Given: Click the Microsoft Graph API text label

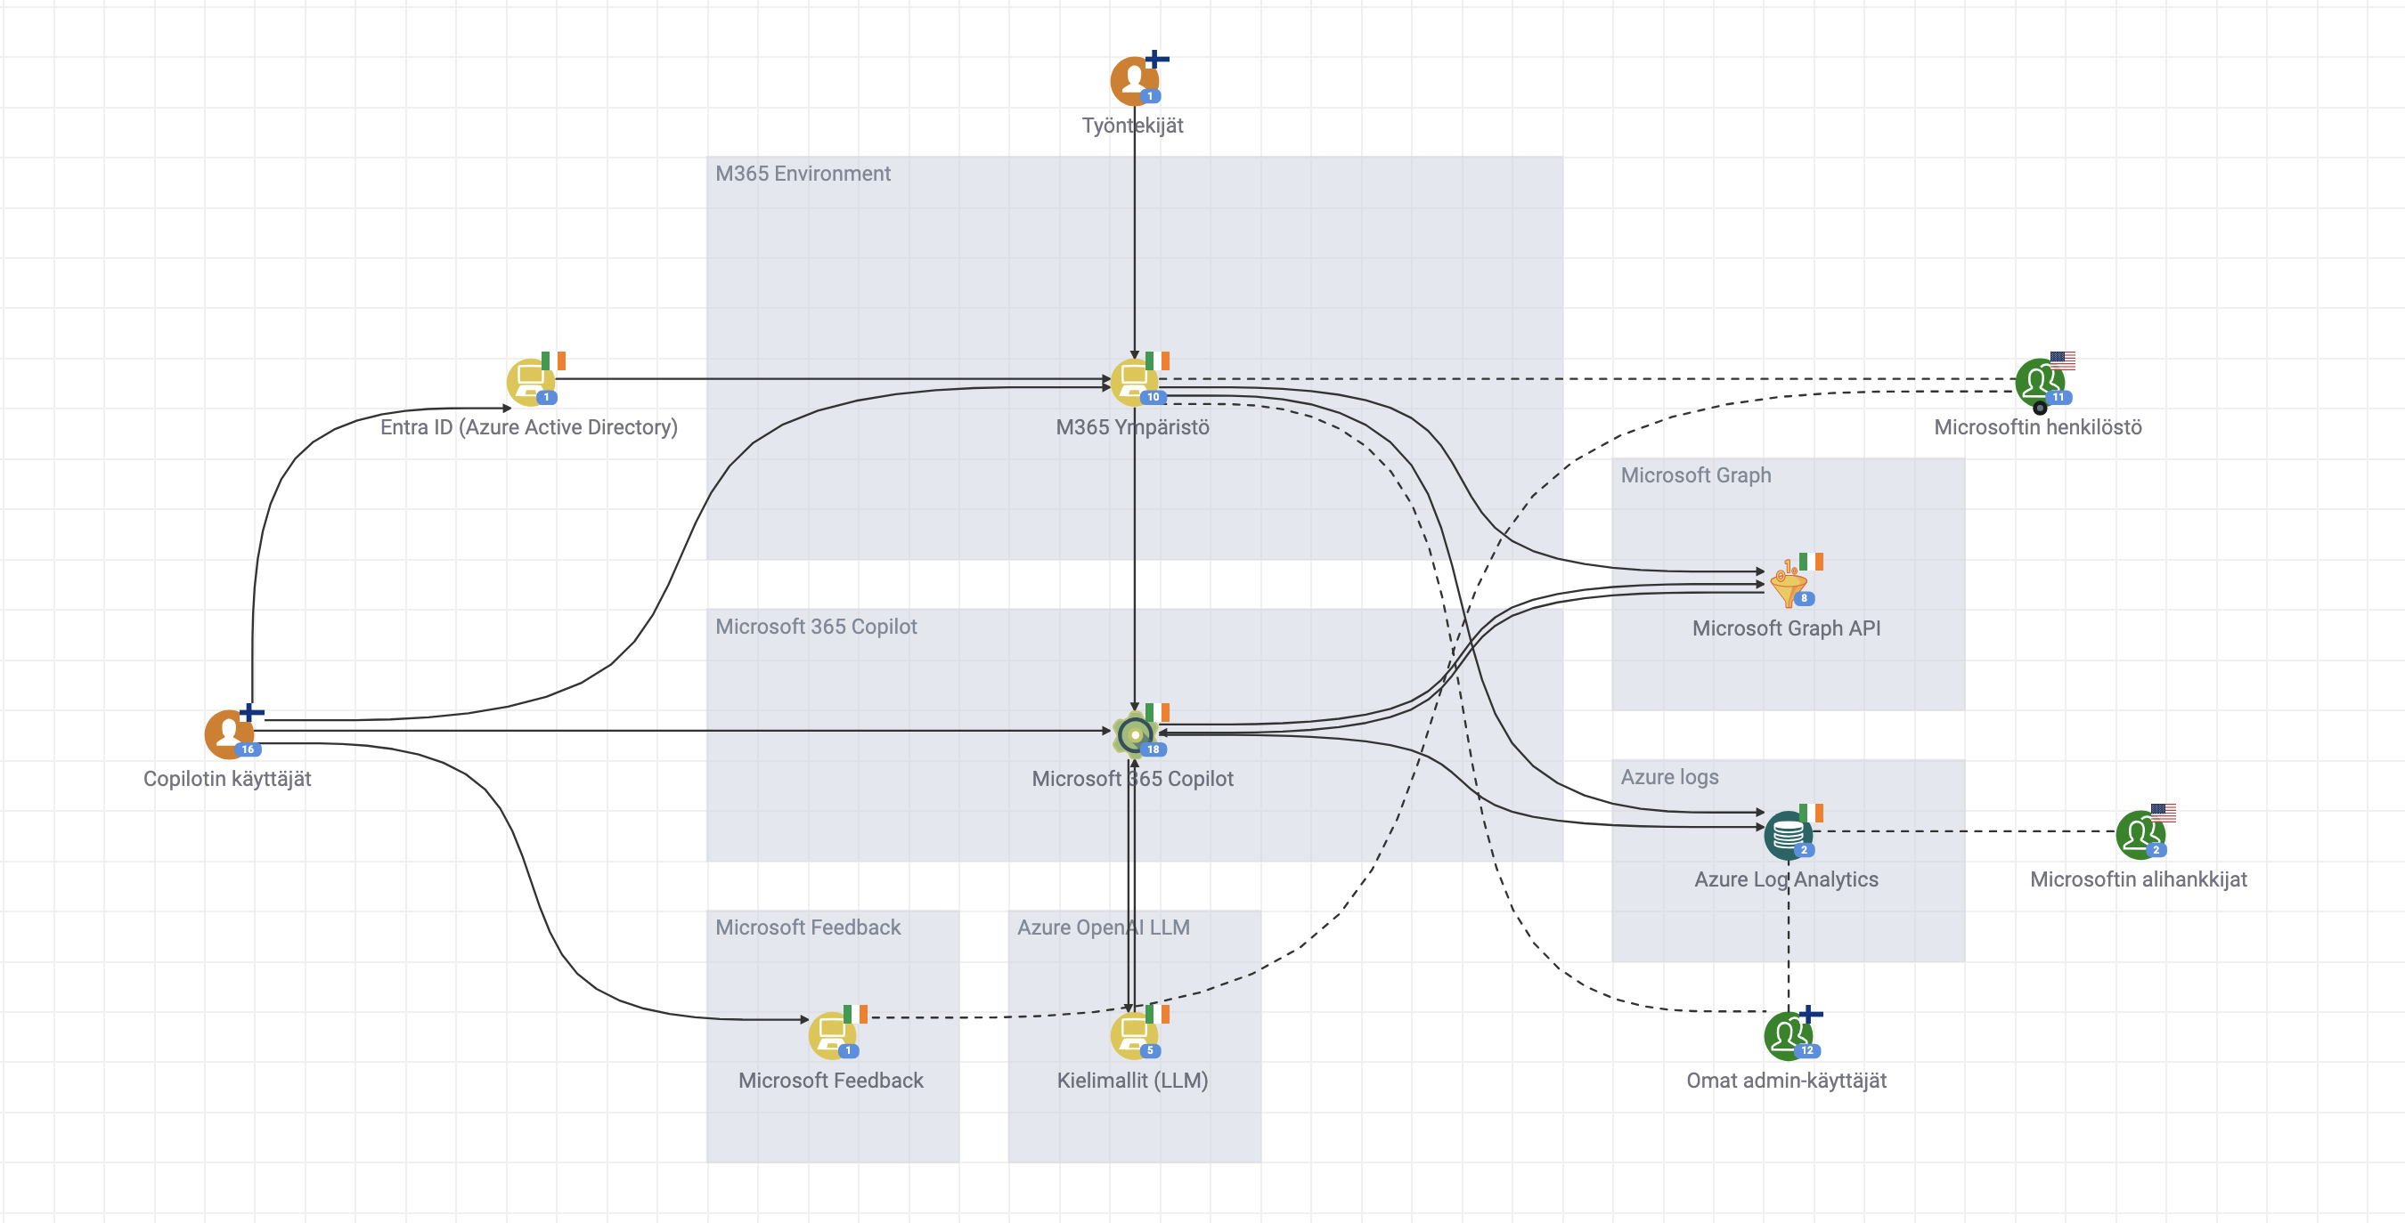Looking at the screenshot, I should pos(1785,628).
